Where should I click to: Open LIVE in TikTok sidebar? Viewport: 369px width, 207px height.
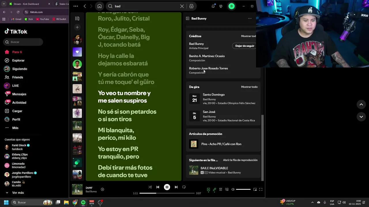[x=15, y=86]
